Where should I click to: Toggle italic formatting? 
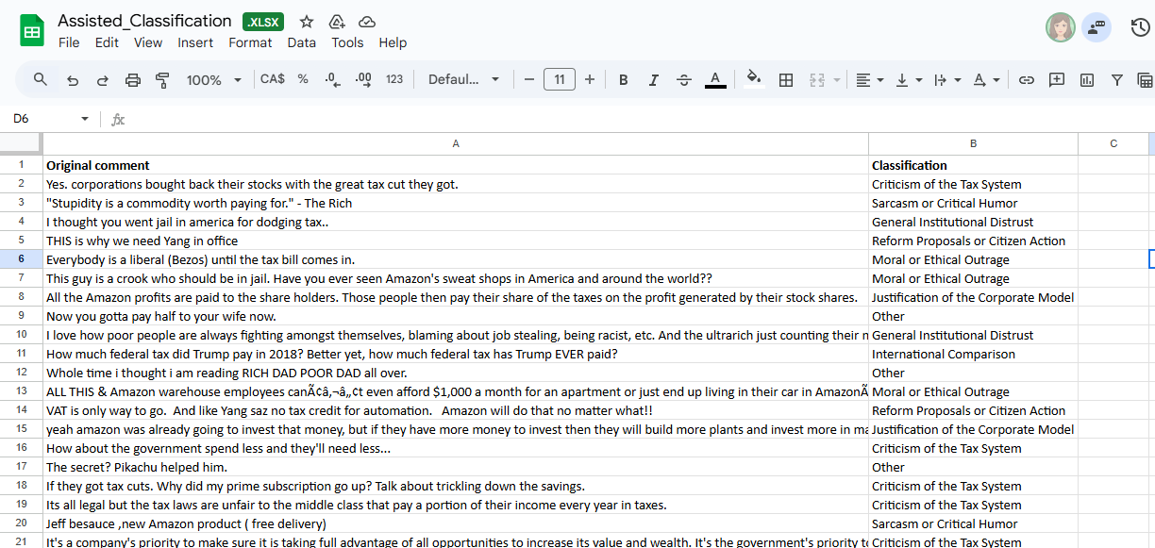(654, 80)
